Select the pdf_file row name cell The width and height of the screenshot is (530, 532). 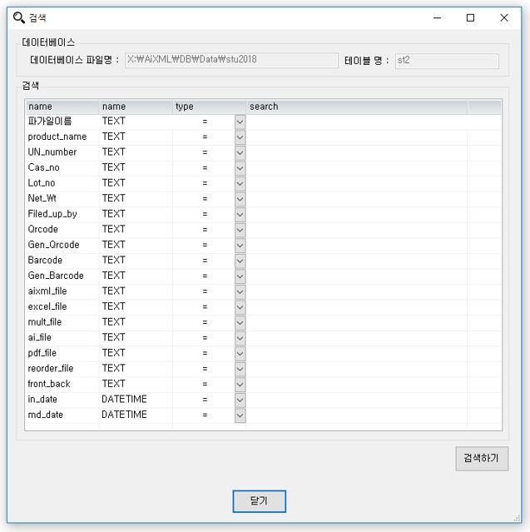pyautogui.click(x=62, y=353)
